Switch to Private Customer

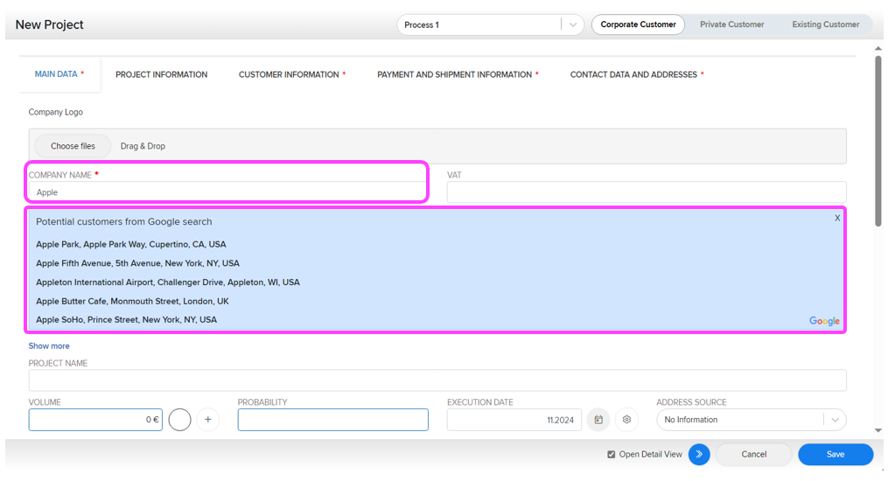(731, 24)
